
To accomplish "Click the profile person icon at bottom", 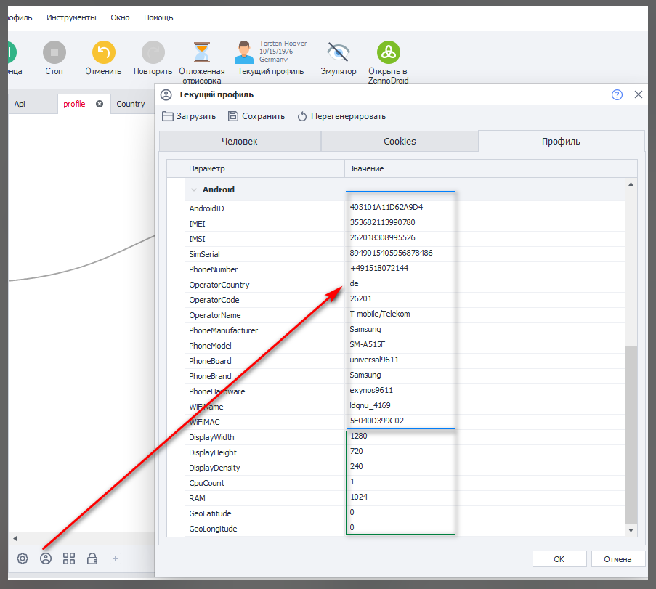I will point(46,558).
